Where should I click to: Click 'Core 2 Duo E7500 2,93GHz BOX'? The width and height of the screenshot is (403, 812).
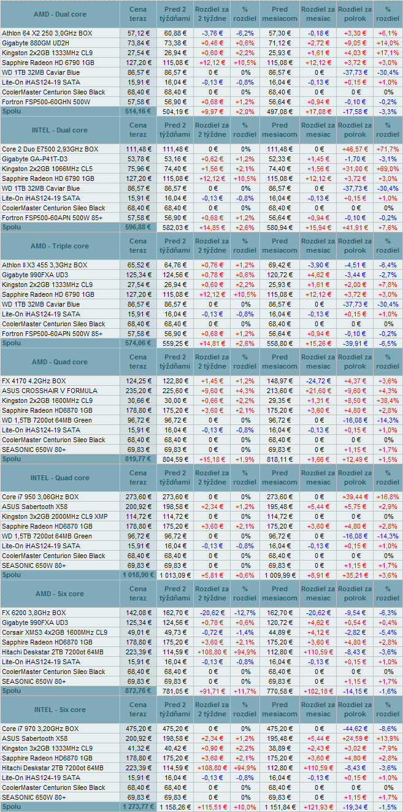point(50,149)
